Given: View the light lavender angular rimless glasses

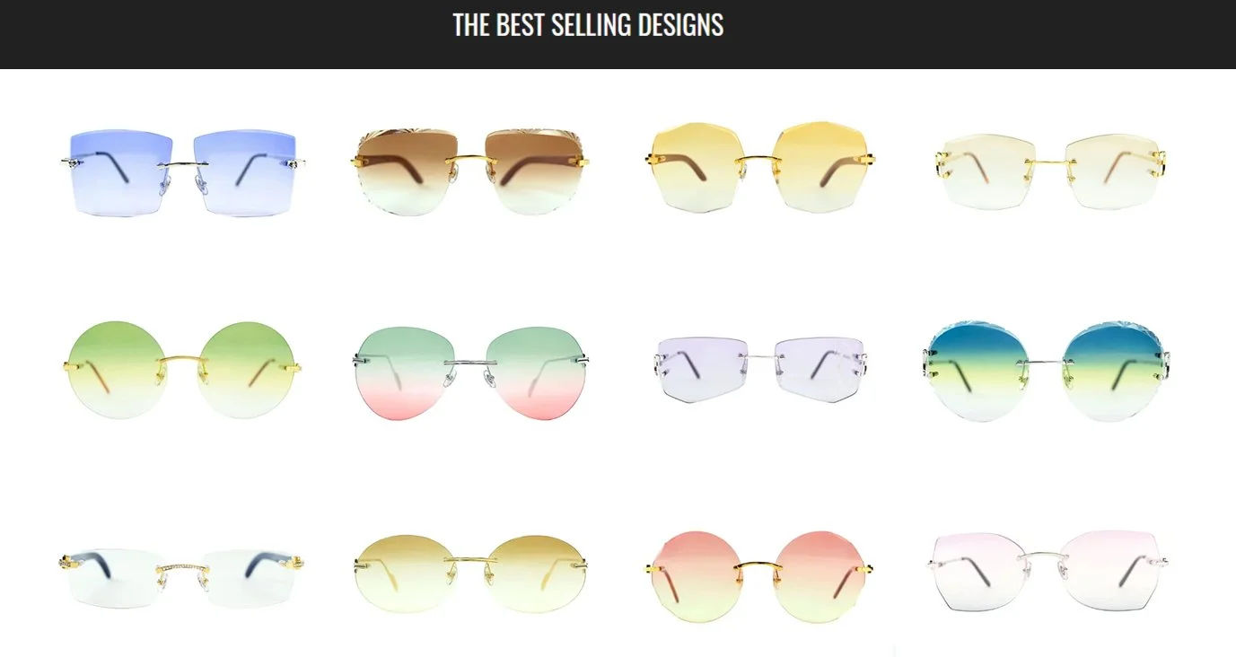Looking at the screenshot, I should coord(758,370).
